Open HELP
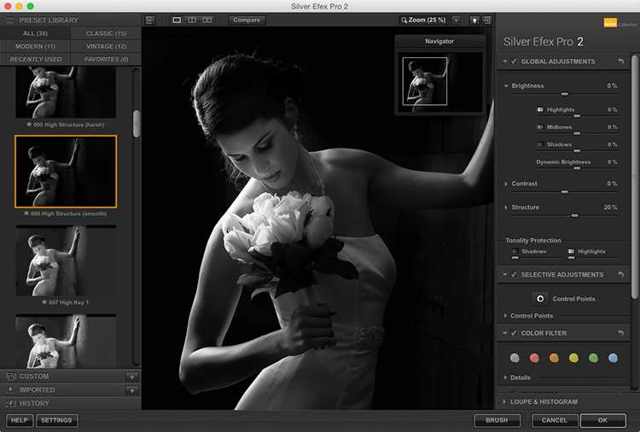Image resolution: width=640 pixels, height=432 pixels. tap(19, 420)
